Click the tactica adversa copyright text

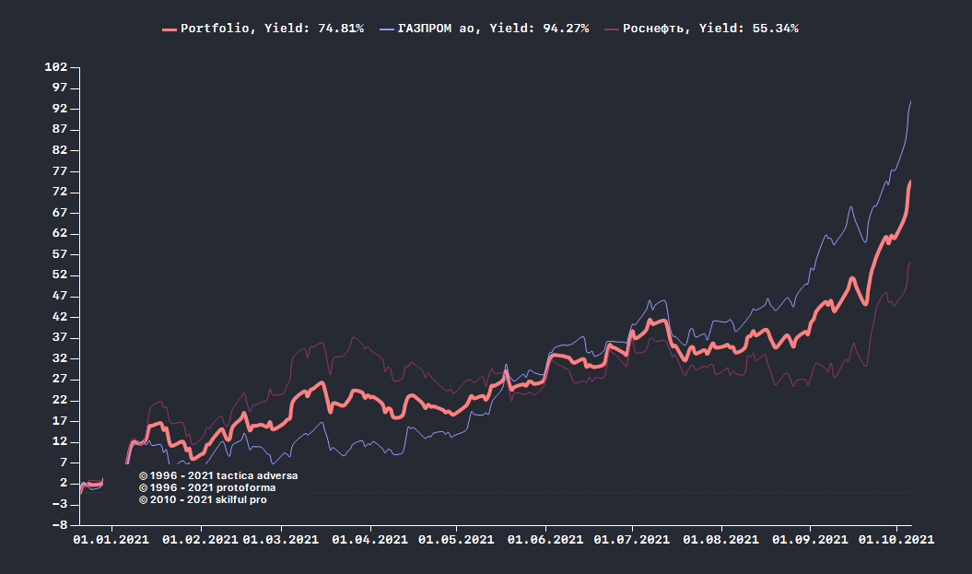(x=218, y=475)
